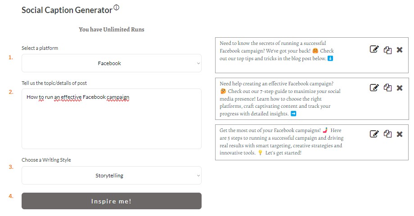414x216 pixels.
Task: Click the chevron arrow on platform selector
Action: (x=198, y=63)
